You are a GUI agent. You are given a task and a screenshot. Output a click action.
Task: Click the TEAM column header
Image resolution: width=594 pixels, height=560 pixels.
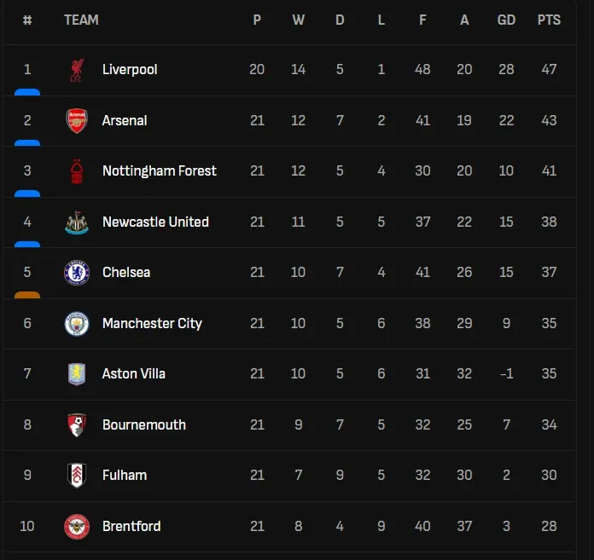tap(81, 20)
